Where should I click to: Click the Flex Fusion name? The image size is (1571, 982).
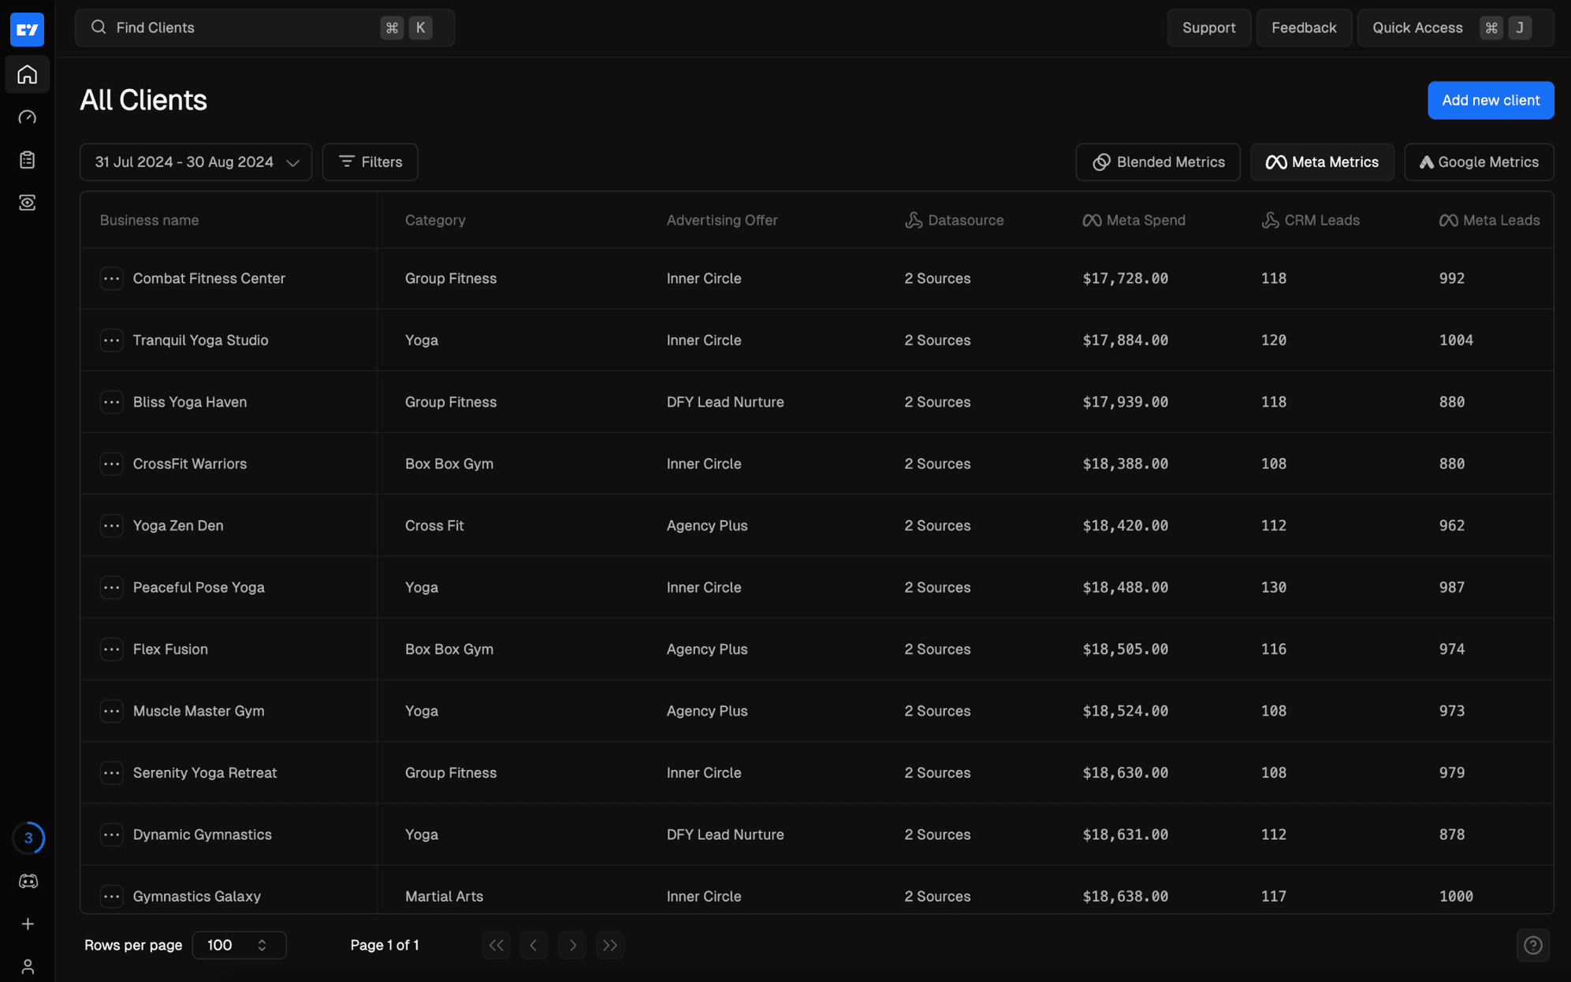tap(170, 649)
